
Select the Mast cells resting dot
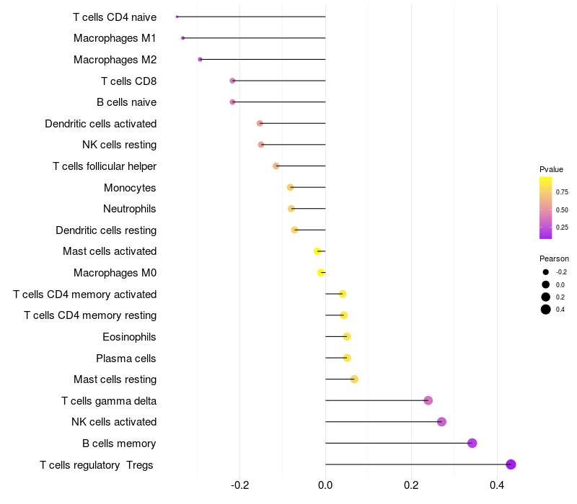click(354, 379)
